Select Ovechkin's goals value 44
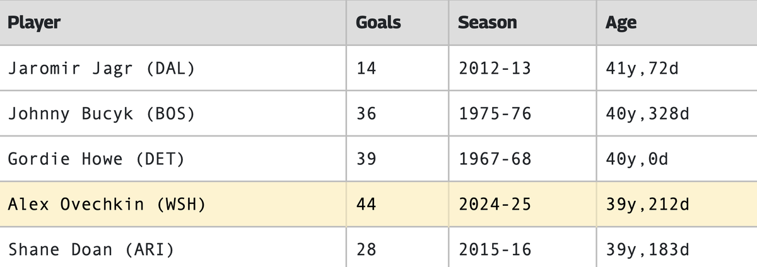This screenshot has height=267, width=757. coord(366,205)
